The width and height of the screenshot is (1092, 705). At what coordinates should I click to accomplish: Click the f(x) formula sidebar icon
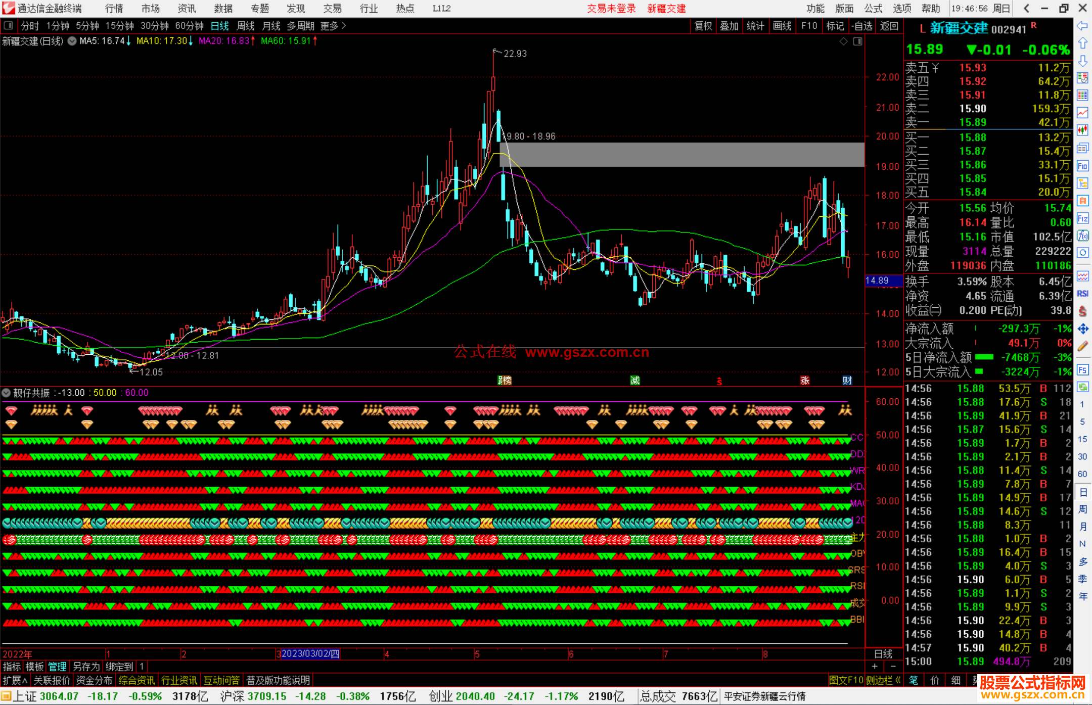[x=1082, y=236]
